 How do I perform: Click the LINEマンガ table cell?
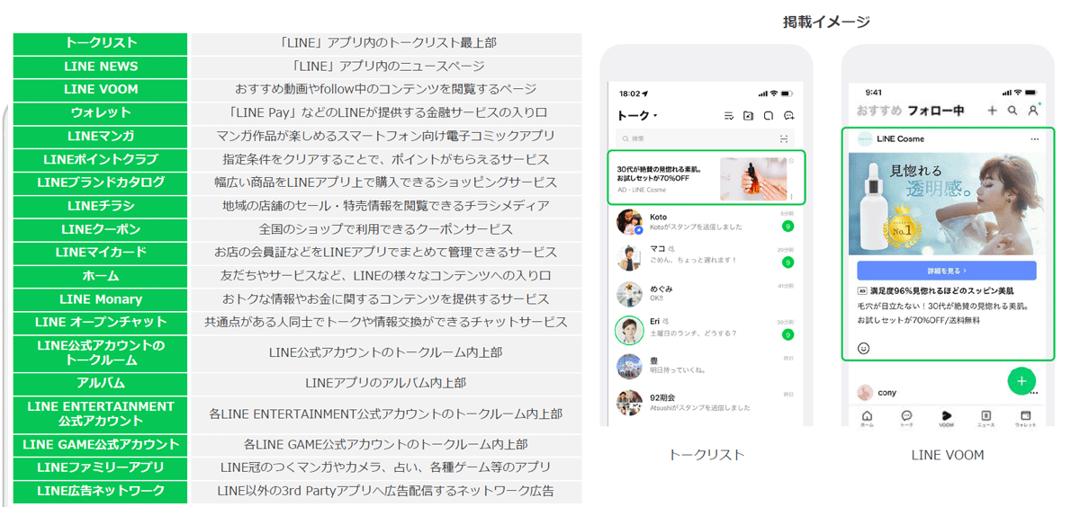101,137
